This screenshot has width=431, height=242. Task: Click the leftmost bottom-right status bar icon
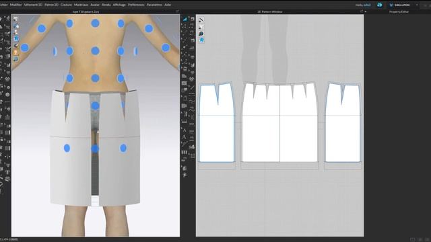412,239
